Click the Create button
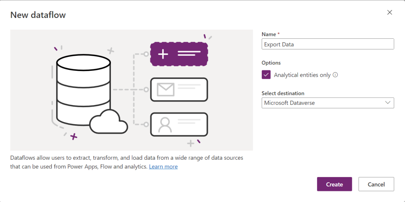 click(335, 184)
